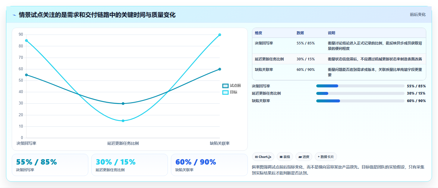Click the 30% / 15% table cell
Screen dimensions: 438x188
pyautogui.click(x=306, y=59)
